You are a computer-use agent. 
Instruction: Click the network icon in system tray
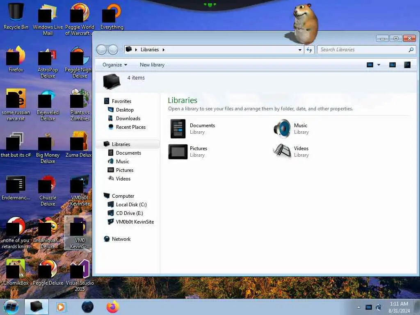pyautogui.click(x=369, y=307)
